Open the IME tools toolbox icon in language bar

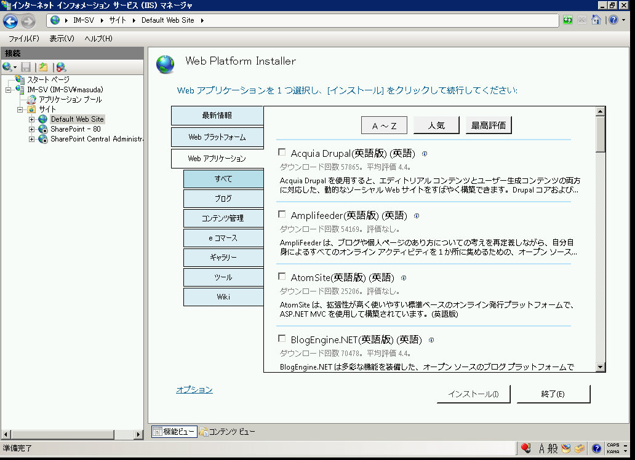coord(579,448)
